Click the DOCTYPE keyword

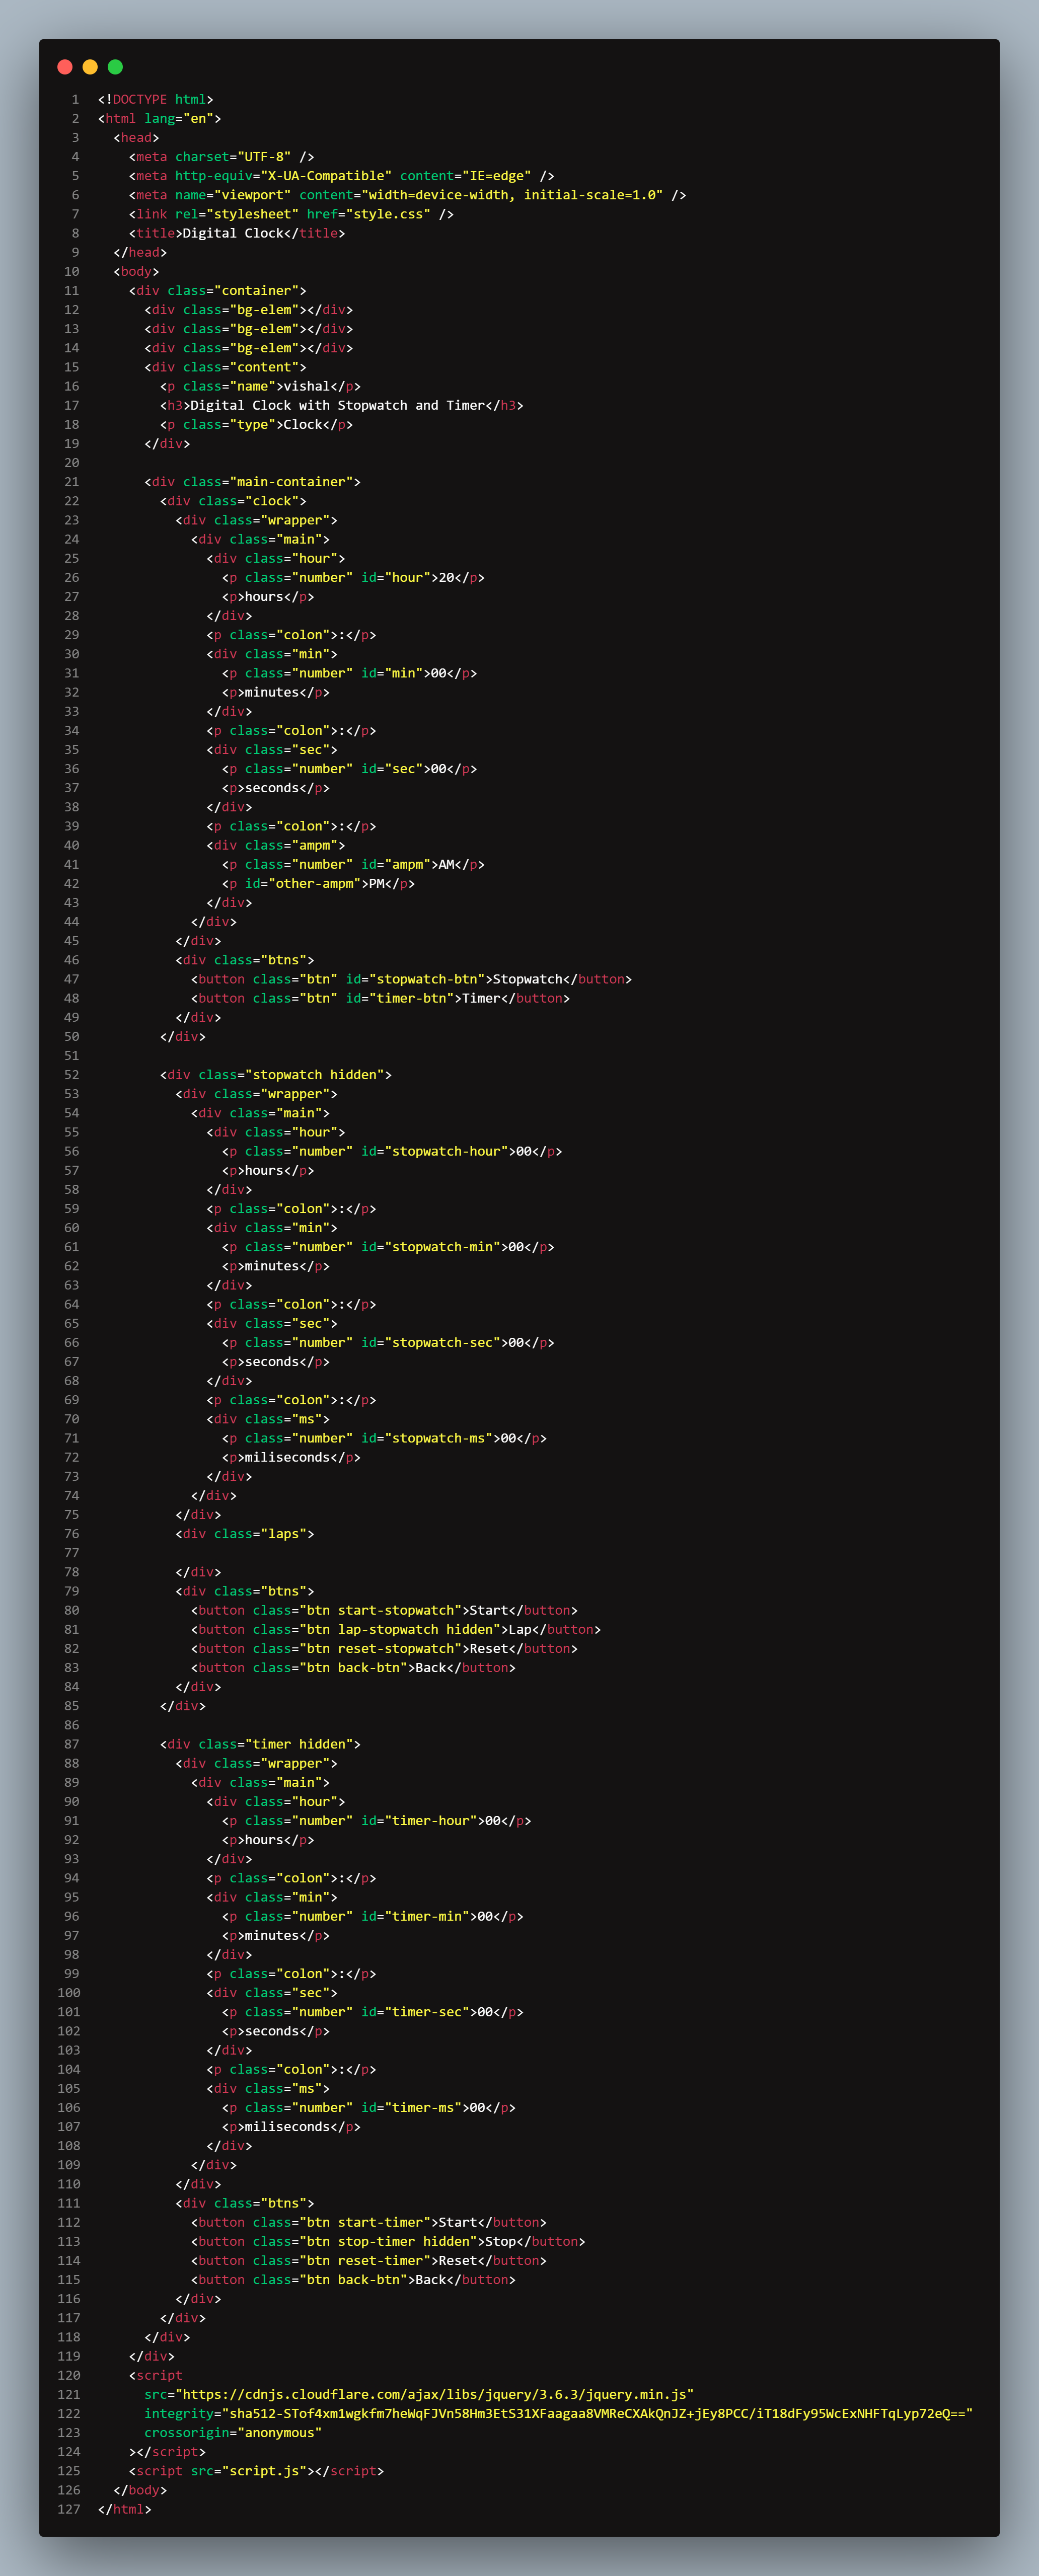pos(140,99)
